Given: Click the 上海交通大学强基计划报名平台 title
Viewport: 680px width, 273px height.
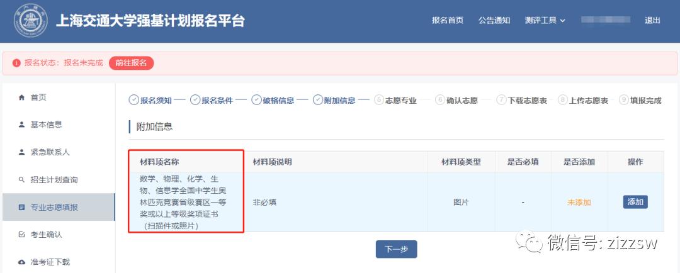Looking at the screenshot, I should [x=150, y=20].
